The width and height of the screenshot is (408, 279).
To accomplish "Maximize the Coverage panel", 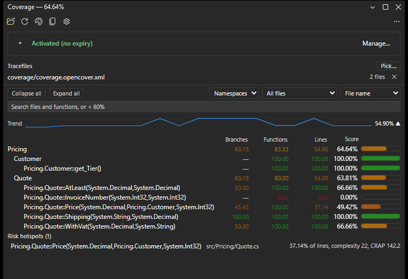I will coord(385,7).
